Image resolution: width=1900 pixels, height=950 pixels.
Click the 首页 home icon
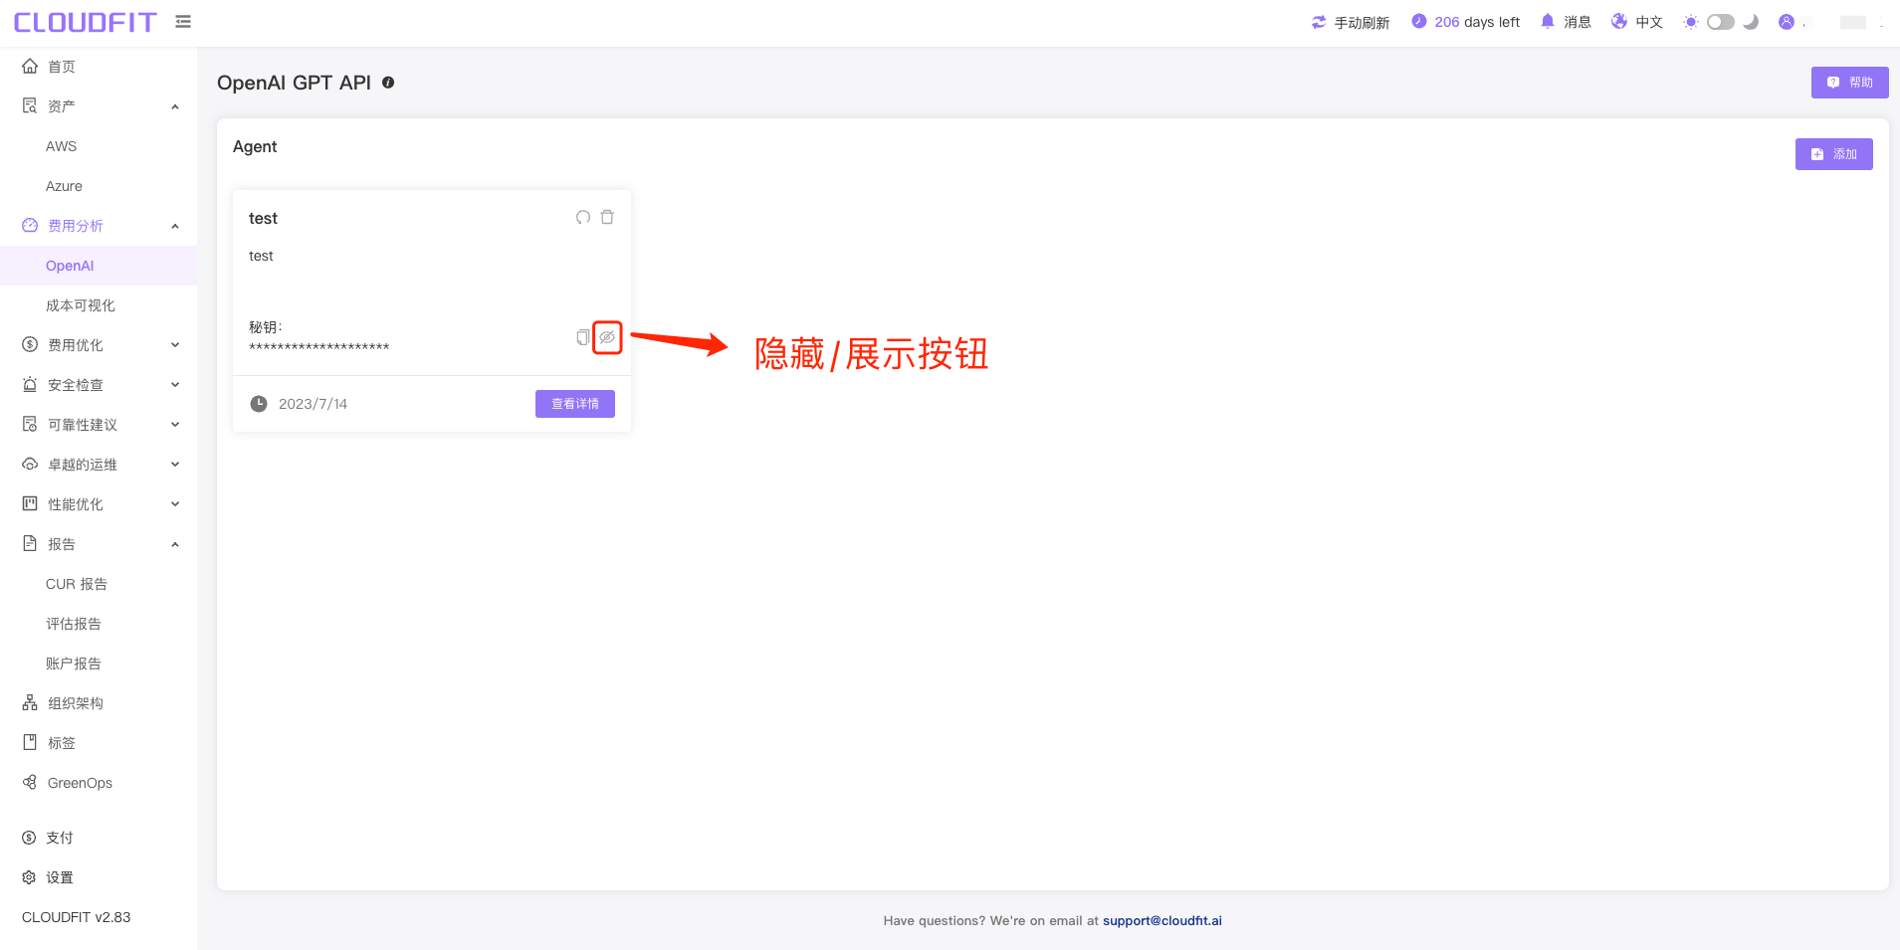pos(30,67)
